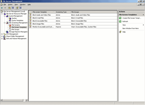Restore the inner MDI child window

(x=141, y=4)
